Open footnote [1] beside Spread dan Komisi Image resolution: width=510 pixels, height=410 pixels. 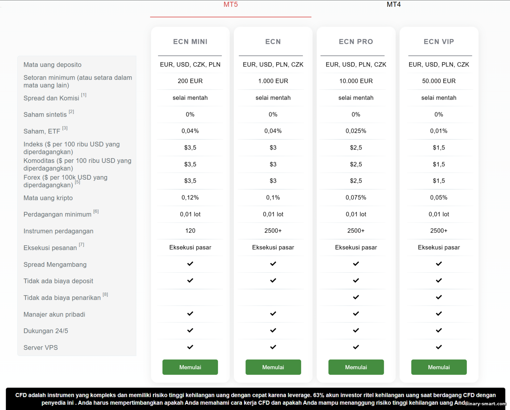(x=84, y=95)
